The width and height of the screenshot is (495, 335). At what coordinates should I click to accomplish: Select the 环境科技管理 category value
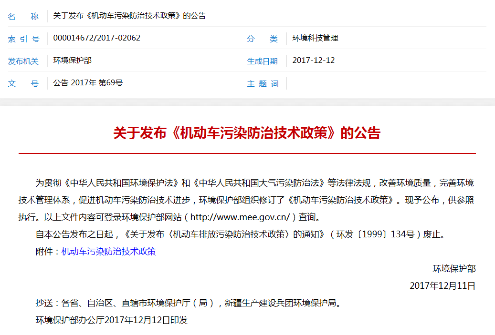click(315, 38)
